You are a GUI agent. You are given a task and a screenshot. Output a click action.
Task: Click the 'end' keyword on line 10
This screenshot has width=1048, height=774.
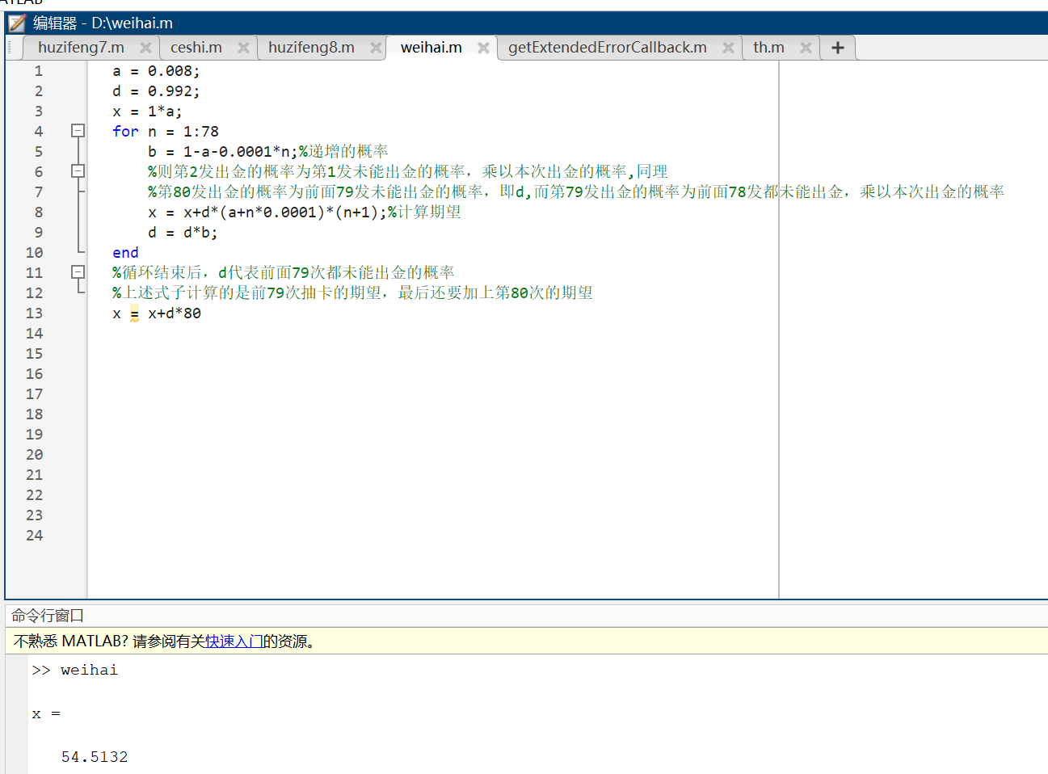[125, 253]
